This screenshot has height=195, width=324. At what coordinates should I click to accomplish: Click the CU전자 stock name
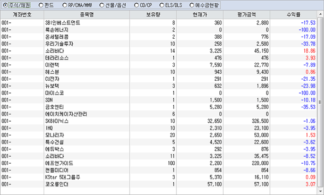coord(52,79)
